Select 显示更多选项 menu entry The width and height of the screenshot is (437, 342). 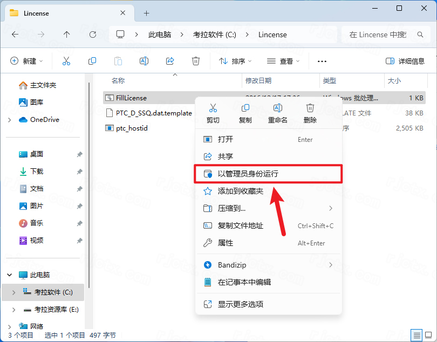tap(268, 304)
